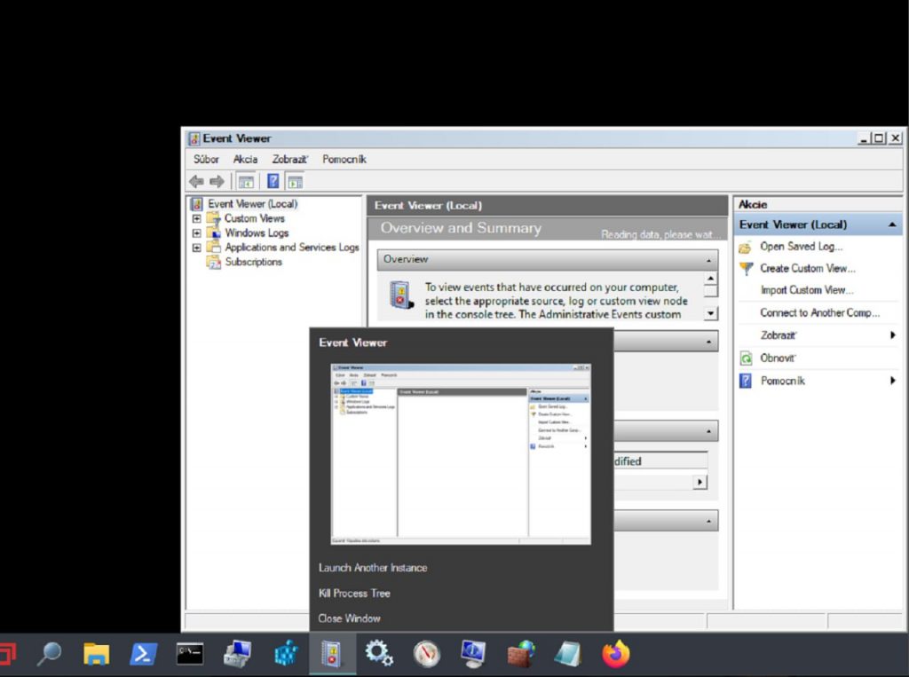The image size is (909, 677).
Task: Open the Pomocník menu in the menu bar
Action: pos(344,160)
